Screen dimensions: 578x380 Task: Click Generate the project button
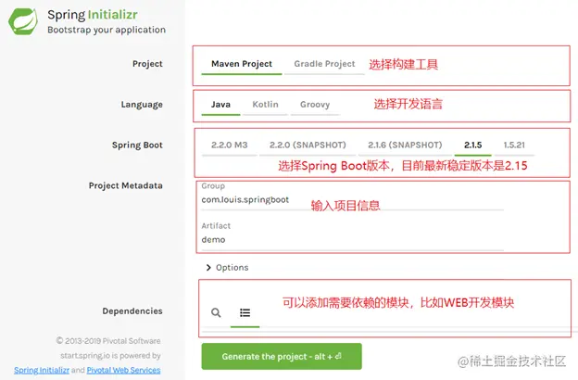coord(282,357)
